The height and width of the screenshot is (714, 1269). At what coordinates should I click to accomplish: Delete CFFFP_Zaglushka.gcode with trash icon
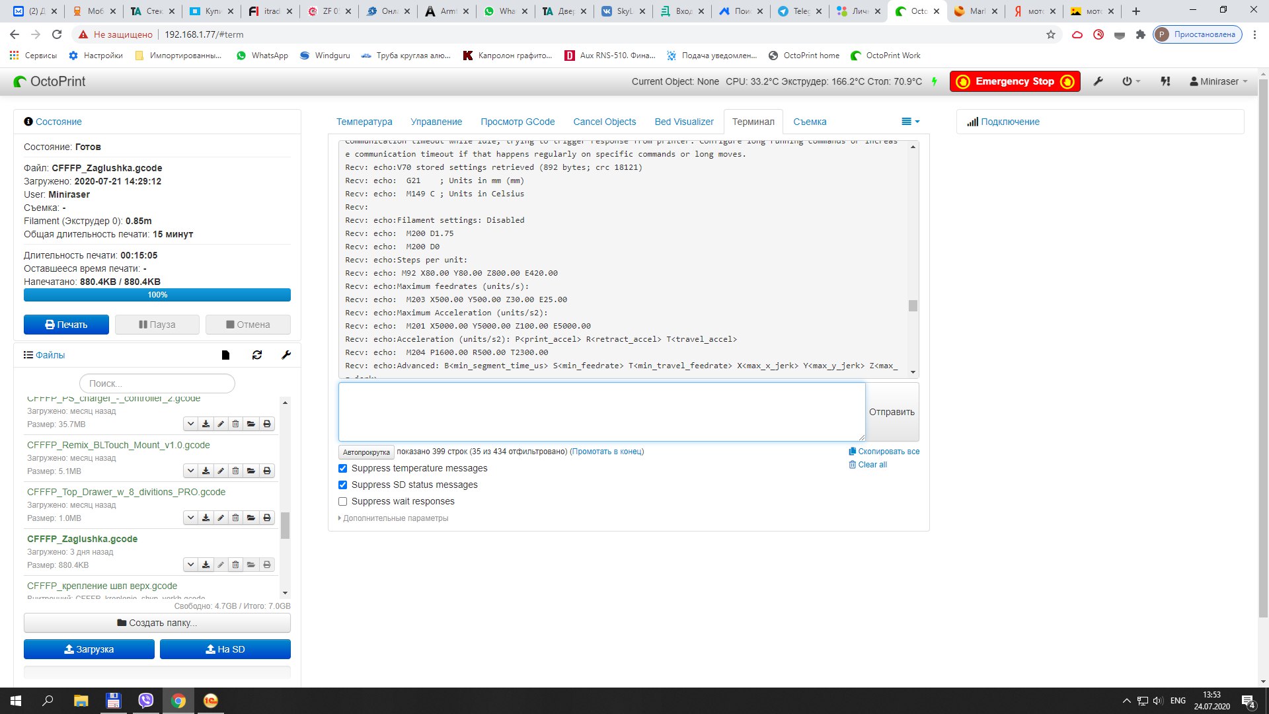tap(236, 565)
